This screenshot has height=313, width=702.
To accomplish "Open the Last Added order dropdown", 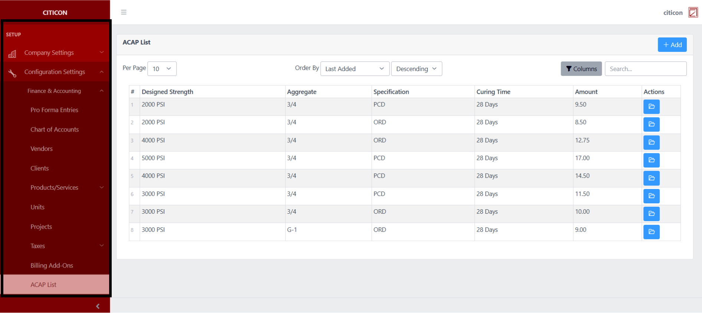I will click(354, 69).
